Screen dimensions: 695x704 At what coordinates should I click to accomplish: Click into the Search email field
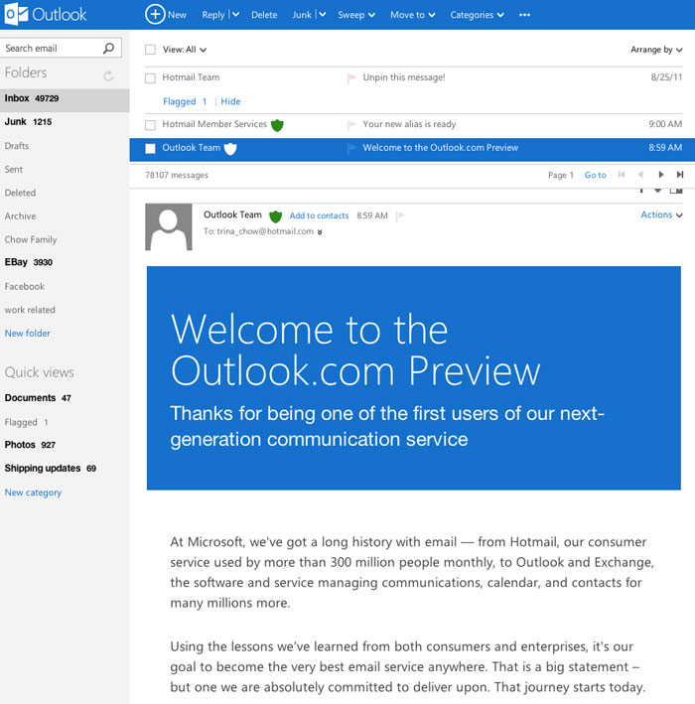coord(50,48)
